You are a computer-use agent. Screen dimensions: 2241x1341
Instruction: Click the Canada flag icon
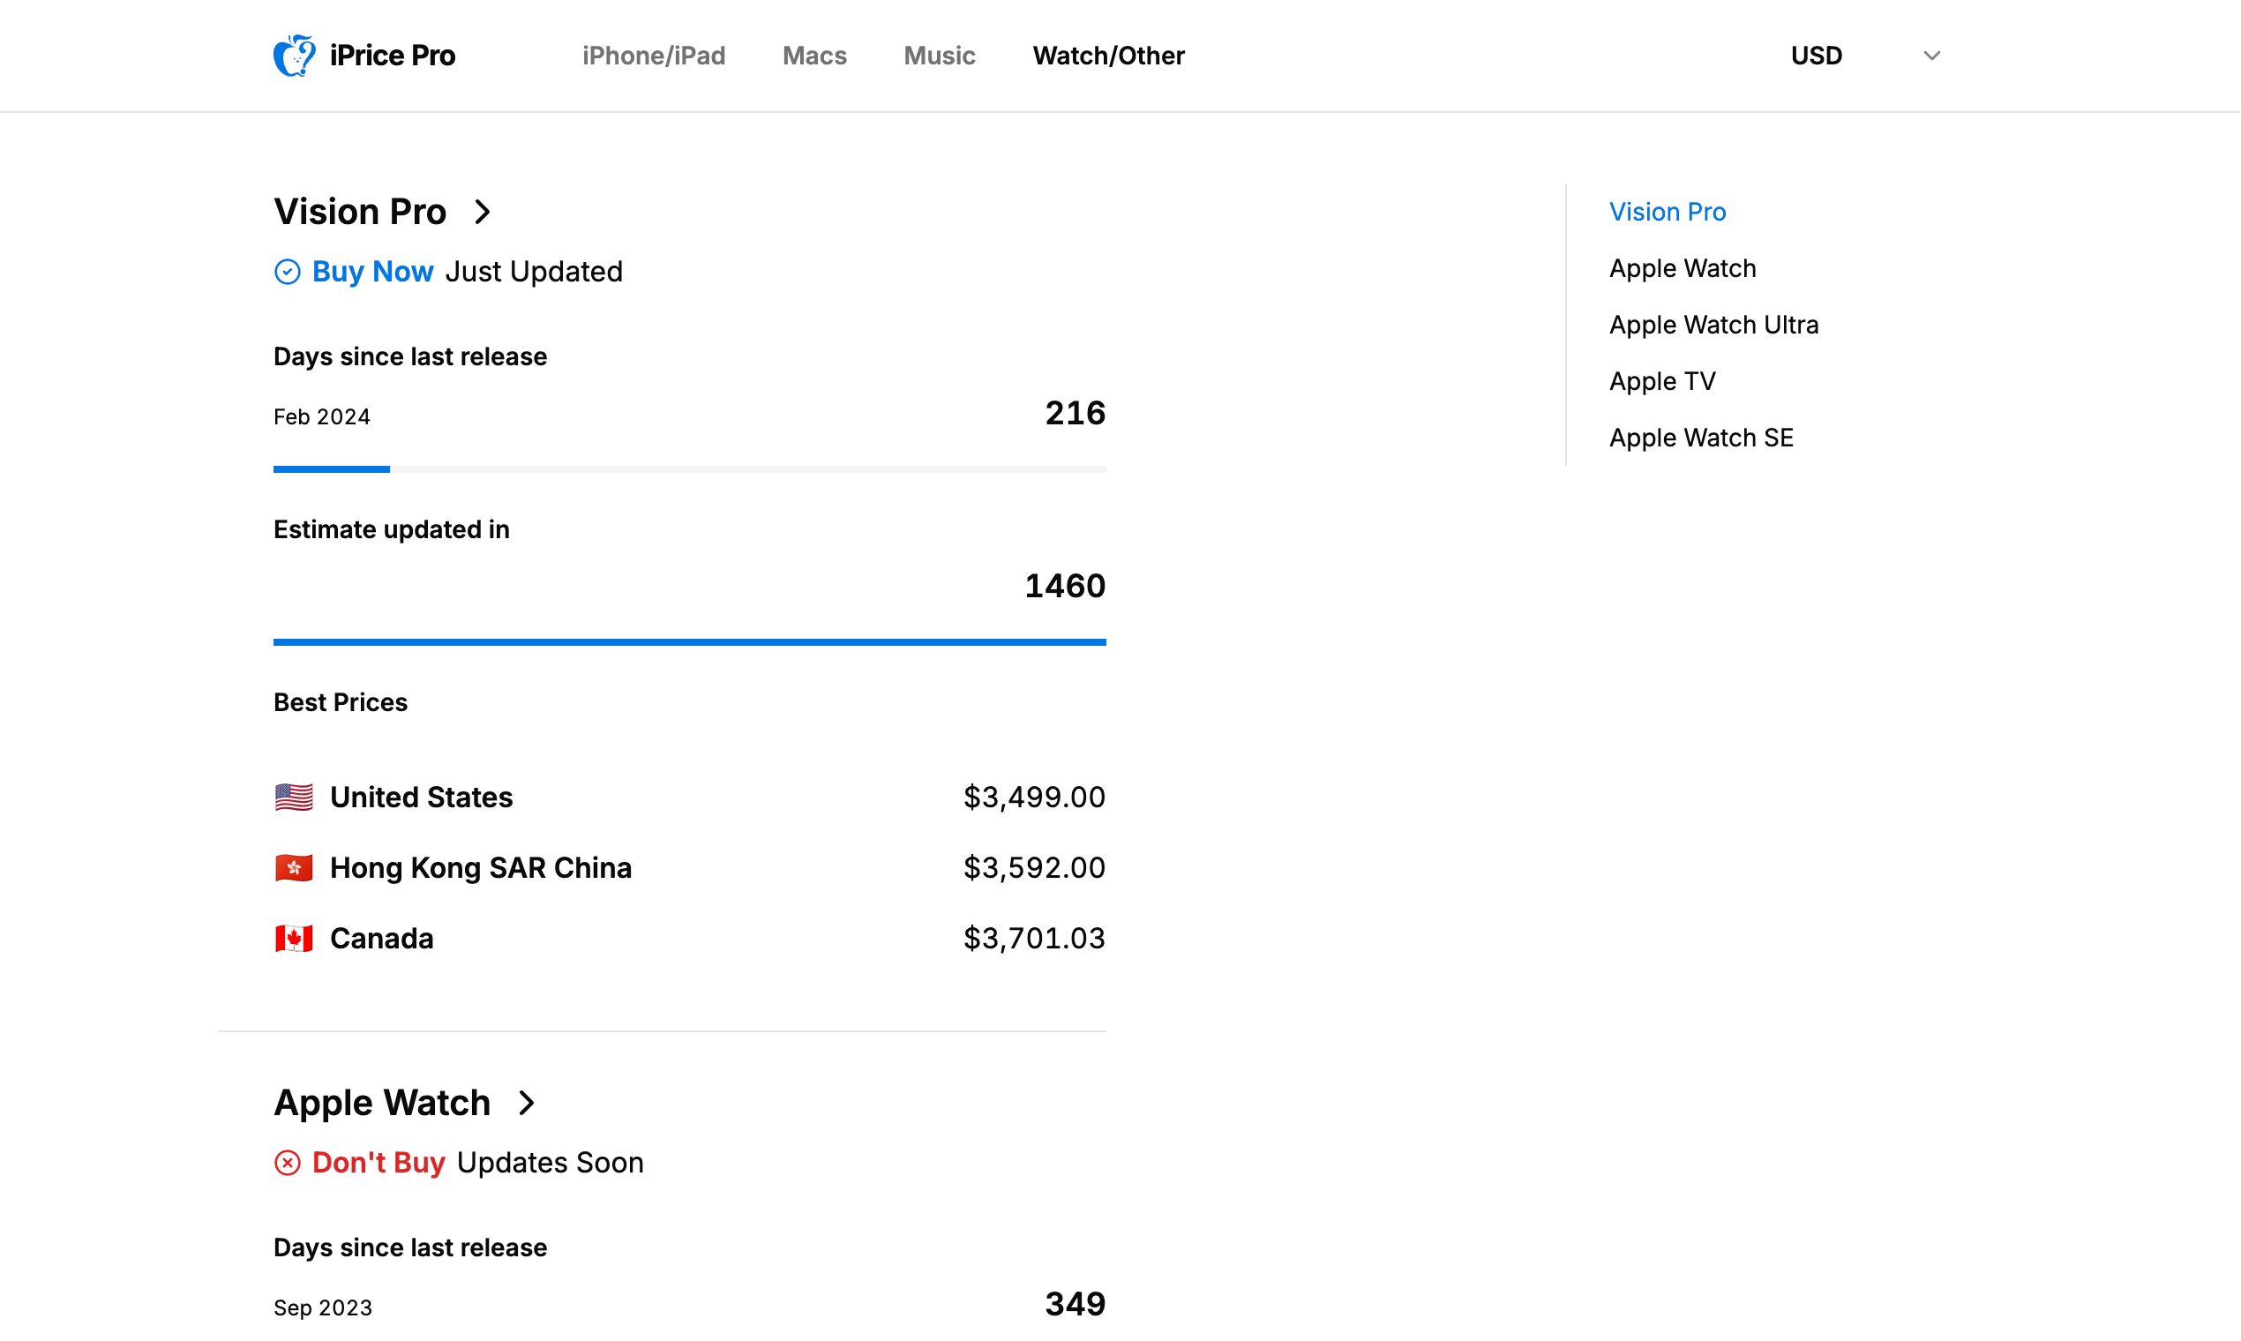click(294, 938)
